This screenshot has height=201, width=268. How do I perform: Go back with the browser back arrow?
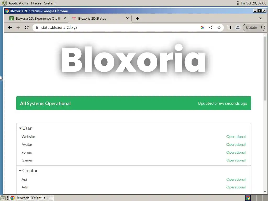[x=10, y=27]
